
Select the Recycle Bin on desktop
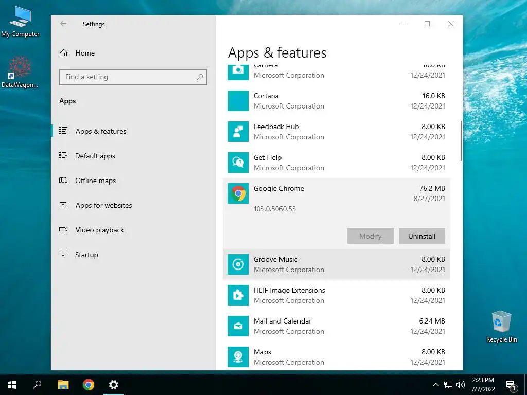coord(501,327)
